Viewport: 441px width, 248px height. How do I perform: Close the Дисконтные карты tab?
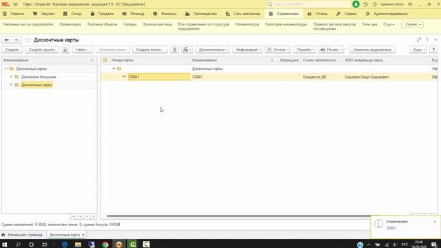click(83, 235)
